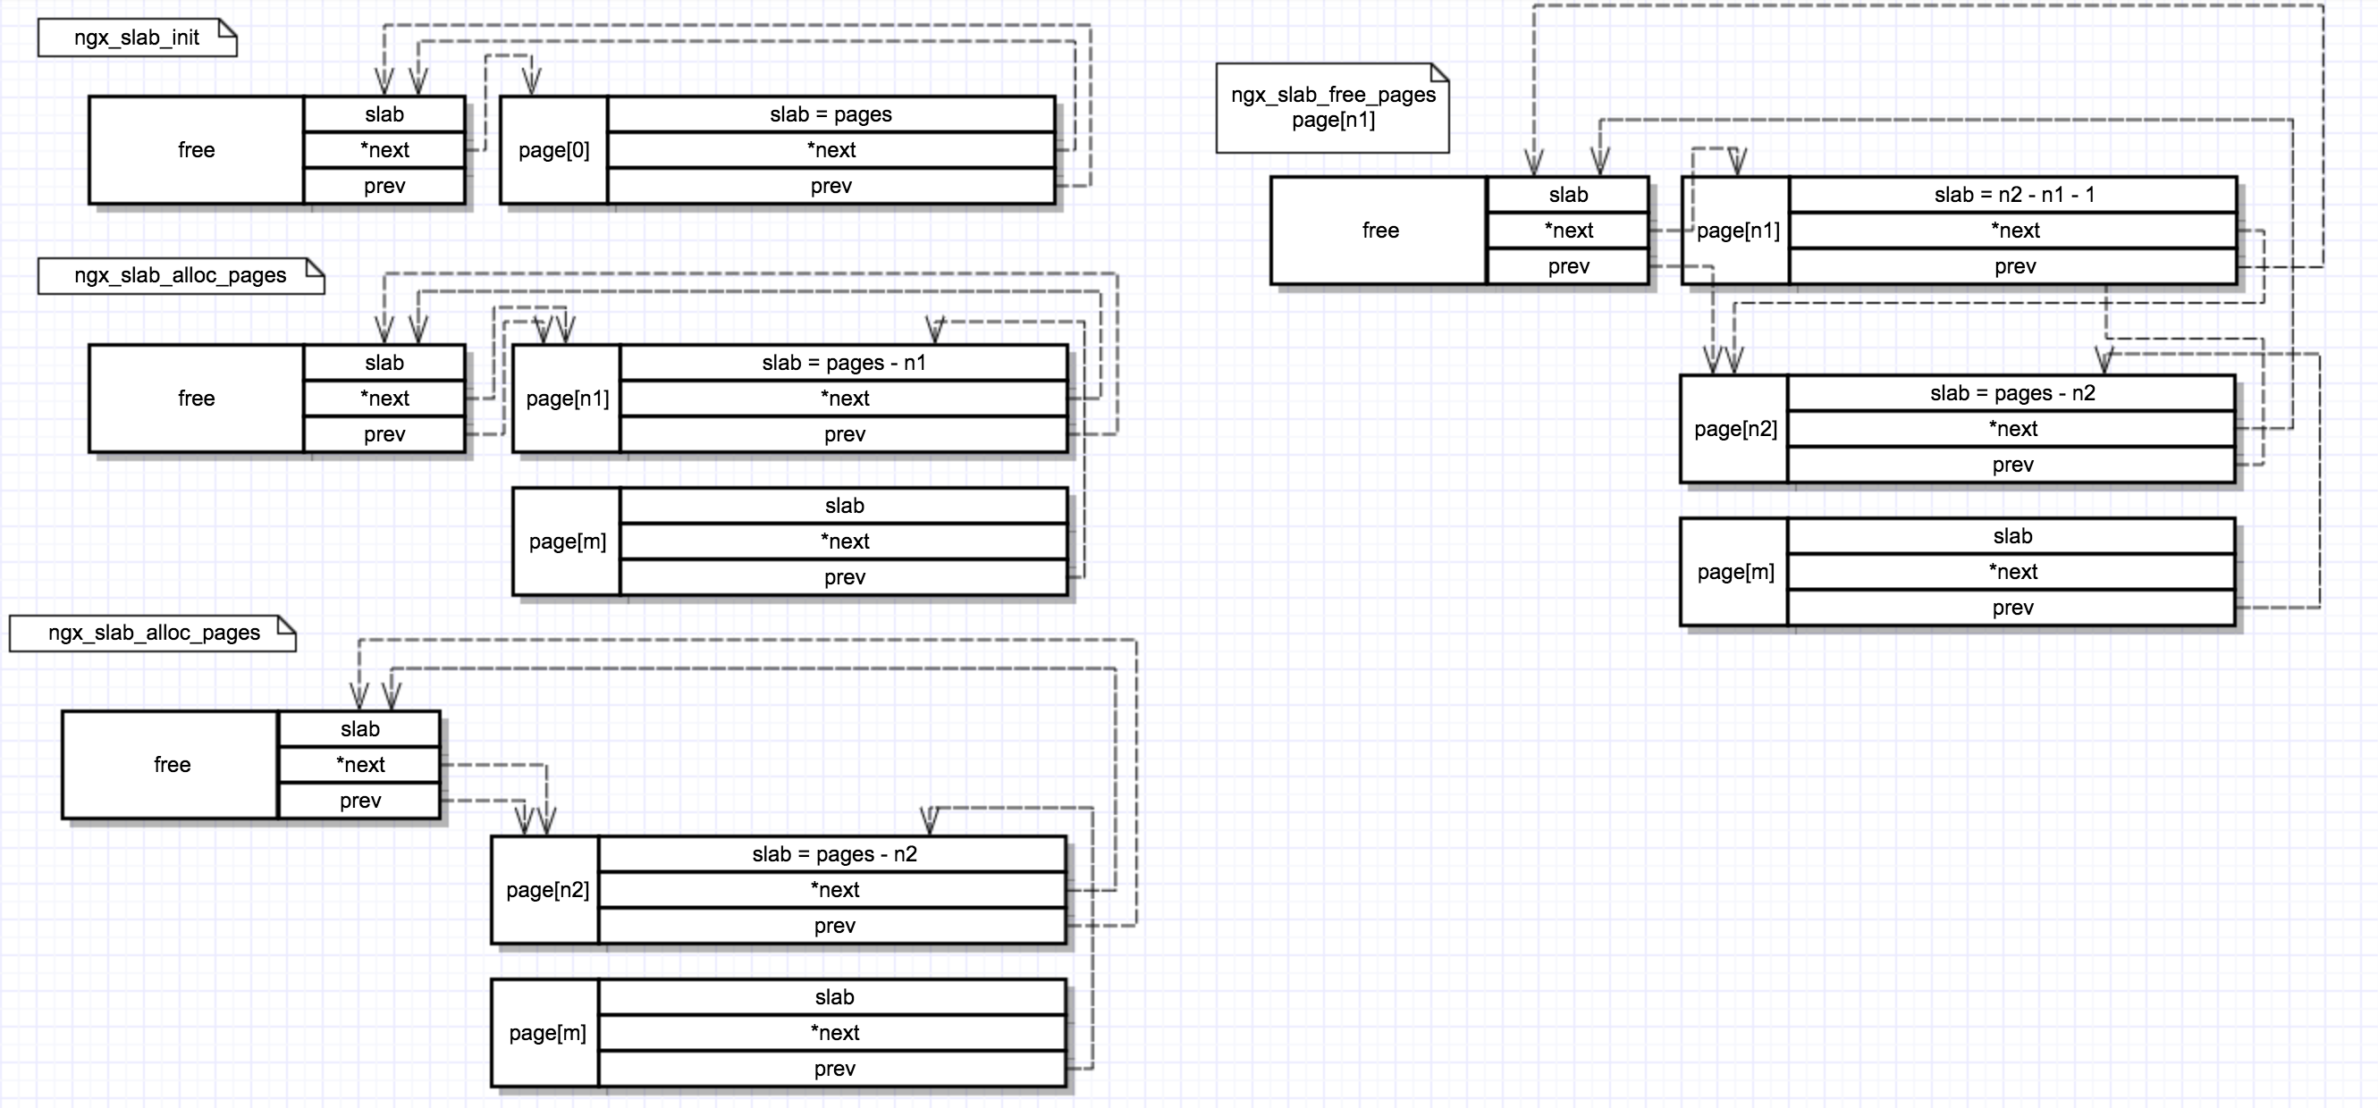Click the ngx_slab_free_pages page[n1] note

click(1332, 108)
